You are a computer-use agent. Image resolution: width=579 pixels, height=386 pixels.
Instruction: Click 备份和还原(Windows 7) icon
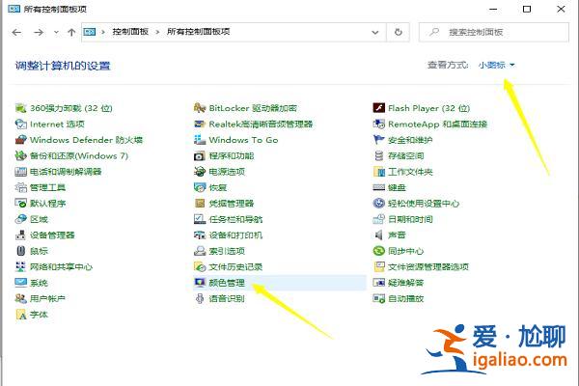tap(20, 156)
